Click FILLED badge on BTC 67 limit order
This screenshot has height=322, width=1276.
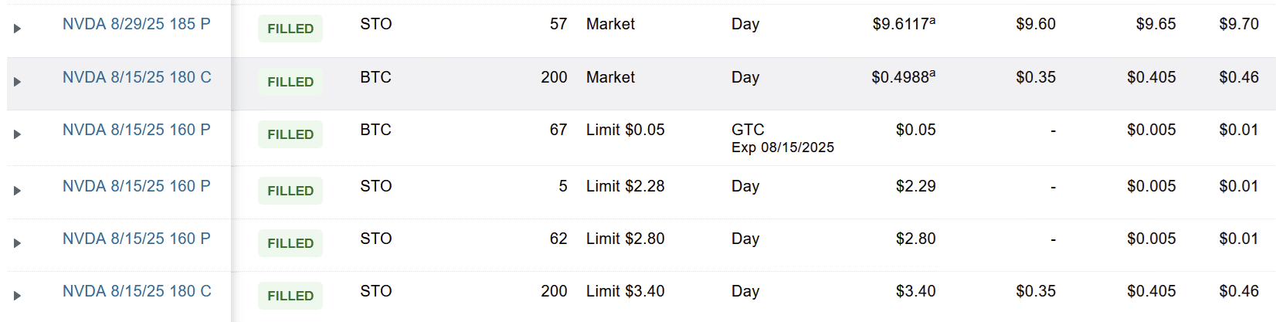point(290,134)
